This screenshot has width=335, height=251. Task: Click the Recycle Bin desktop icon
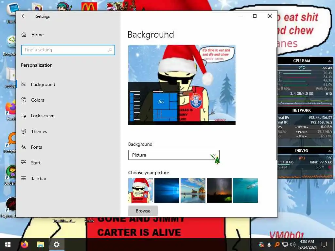click(11, 41)
